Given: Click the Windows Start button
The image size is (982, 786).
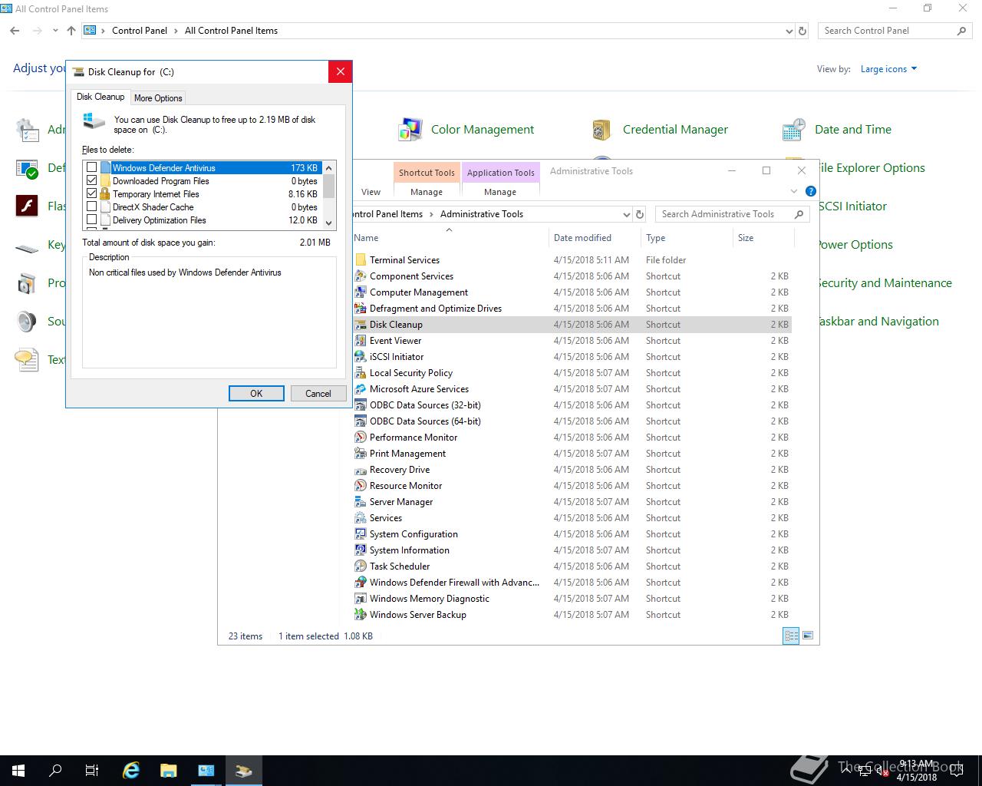Looking at the screenshot, I should pos(18,771).
